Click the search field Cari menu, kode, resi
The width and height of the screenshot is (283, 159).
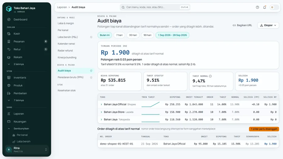(155, 7)
